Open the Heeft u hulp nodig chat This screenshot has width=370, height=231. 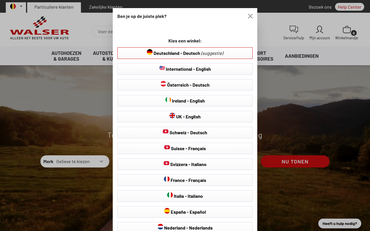coord(340,223)
